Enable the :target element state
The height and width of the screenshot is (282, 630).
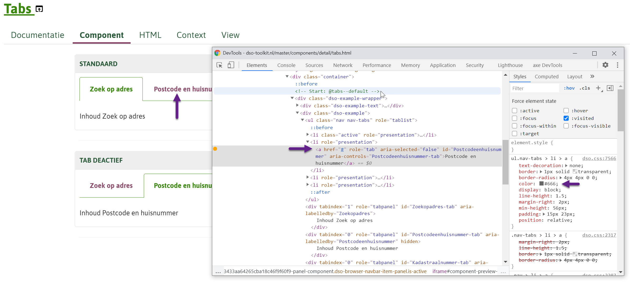pyautogui.click(x=514, y=134)
